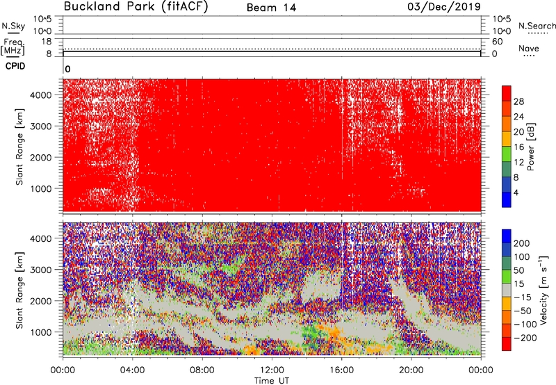556x385 pixels.
Task: Click the CPID value '0'
Action: [x=67, y=69]
